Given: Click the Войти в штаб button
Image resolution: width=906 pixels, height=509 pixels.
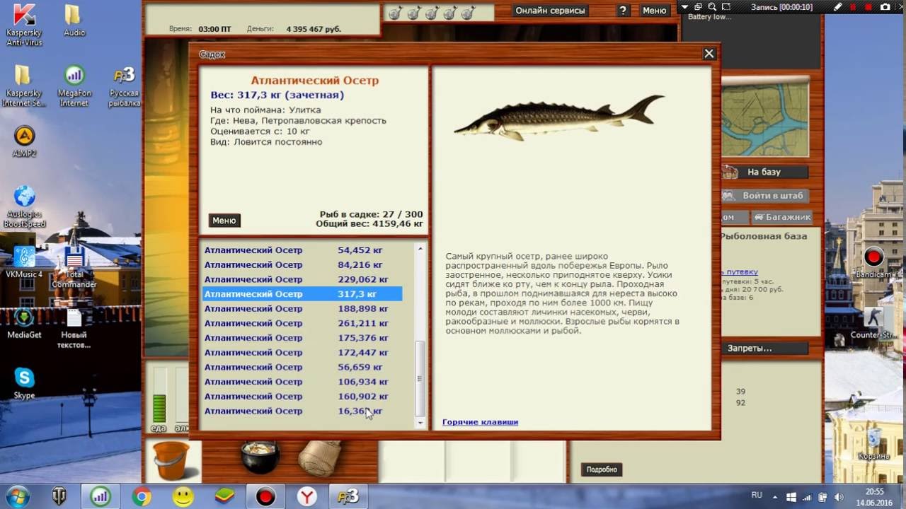Looking at the screenshot, I should [x=764, y=196].
